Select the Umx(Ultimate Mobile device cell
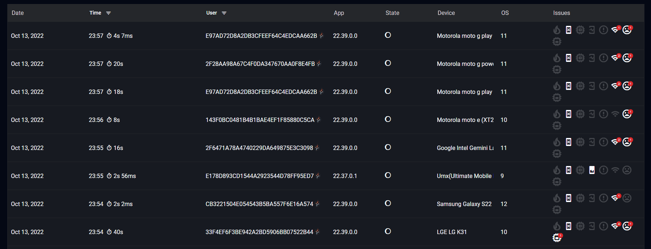 click(465, 176)
